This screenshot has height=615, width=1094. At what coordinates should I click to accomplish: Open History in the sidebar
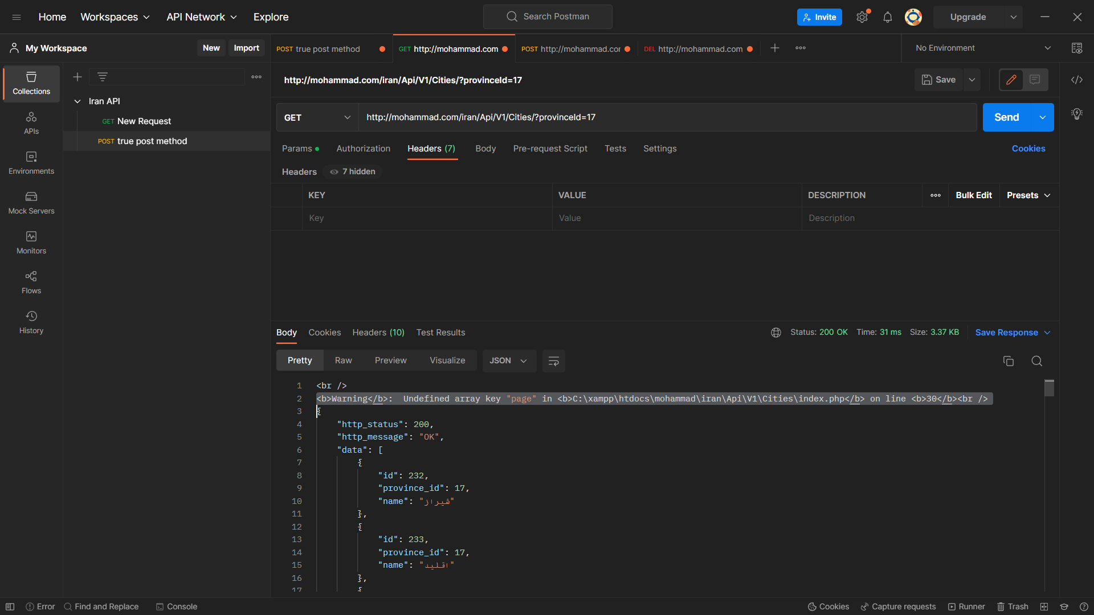pos(31,323)
